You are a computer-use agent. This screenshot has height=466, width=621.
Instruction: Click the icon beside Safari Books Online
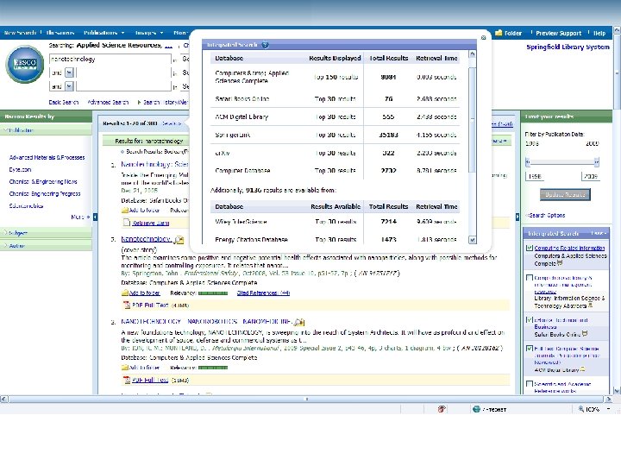(584, 334)
